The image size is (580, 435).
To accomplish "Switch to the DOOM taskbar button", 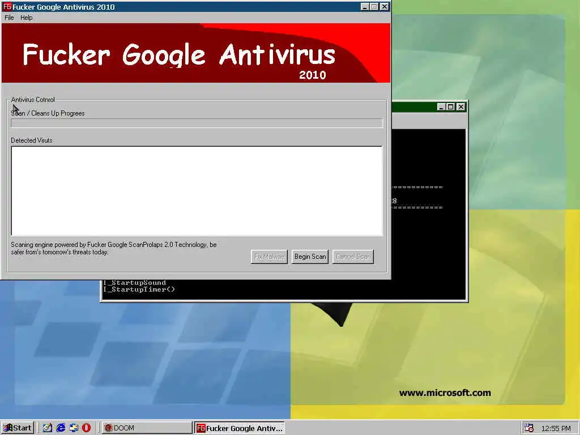I will (147, 428).
